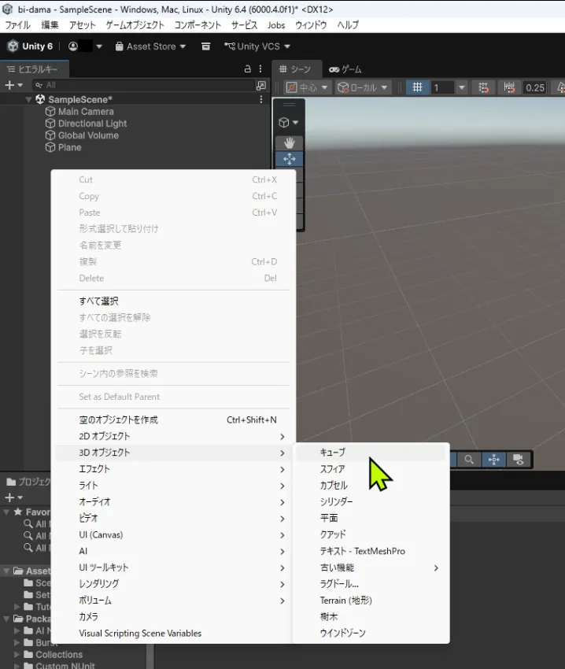Expand the 2D オブジェクト submenu
Image resolution: width=565 pixels, height=669 pixels.
pos(173,436)
